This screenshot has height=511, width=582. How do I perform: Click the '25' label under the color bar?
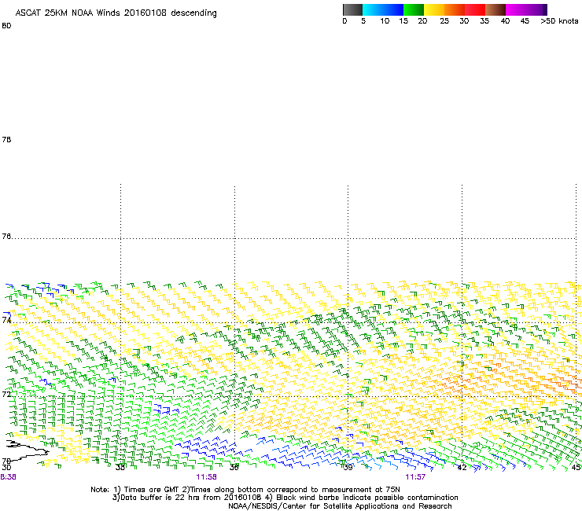coord(444,21)
